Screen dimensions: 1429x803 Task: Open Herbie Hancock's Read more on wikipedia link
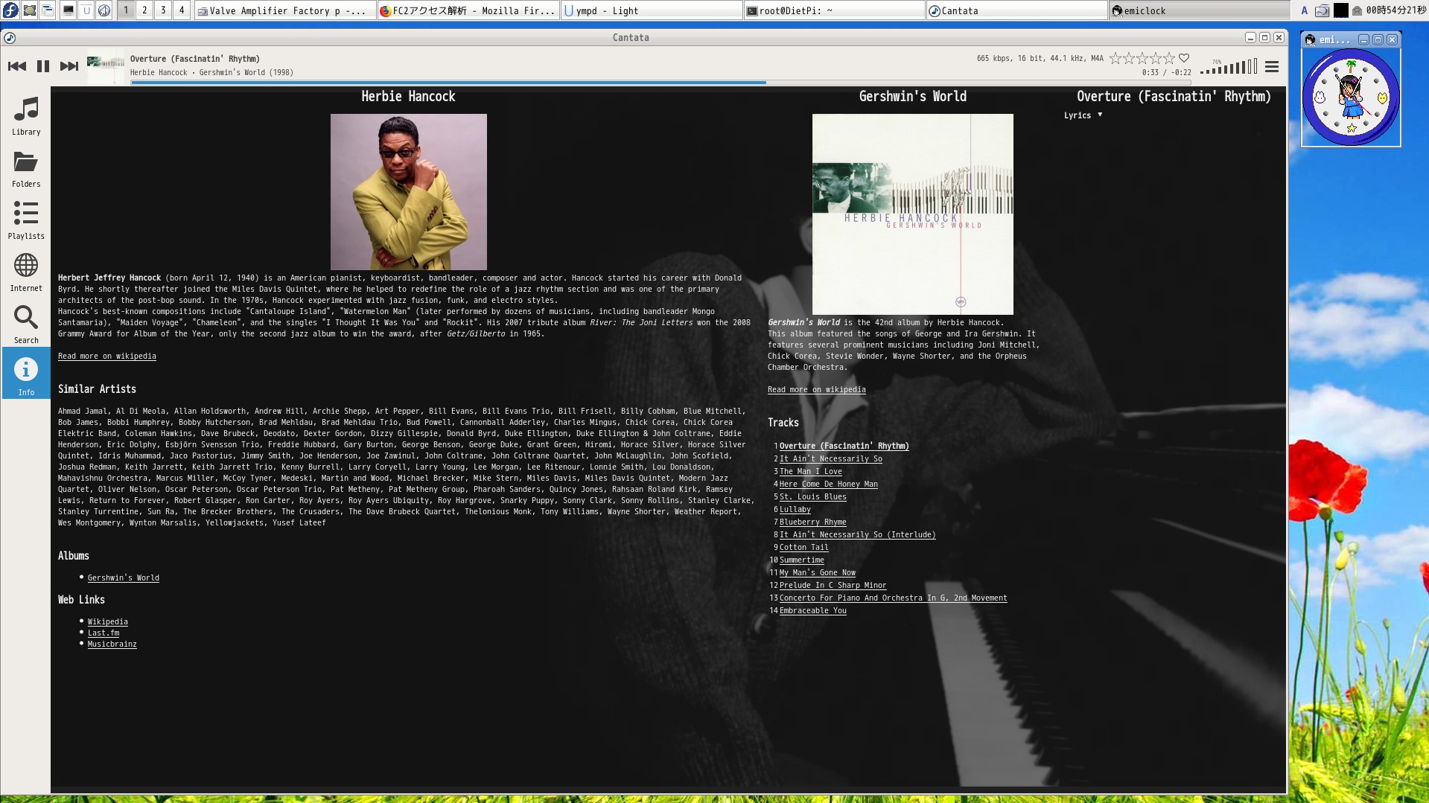point(107,356)
